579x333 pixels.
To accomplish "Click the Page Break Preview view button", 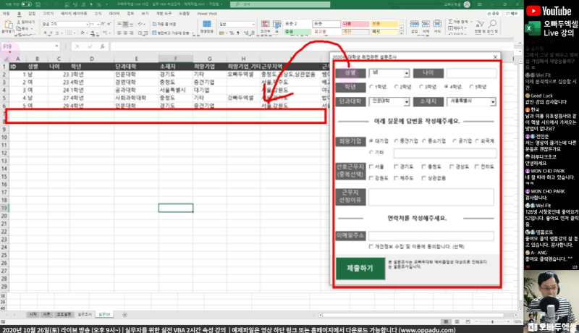I will point(468,322).
